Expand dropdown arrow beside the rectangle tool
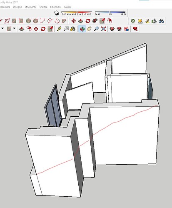The height and width of the screenshot is (208, 172). coord(14,28)
